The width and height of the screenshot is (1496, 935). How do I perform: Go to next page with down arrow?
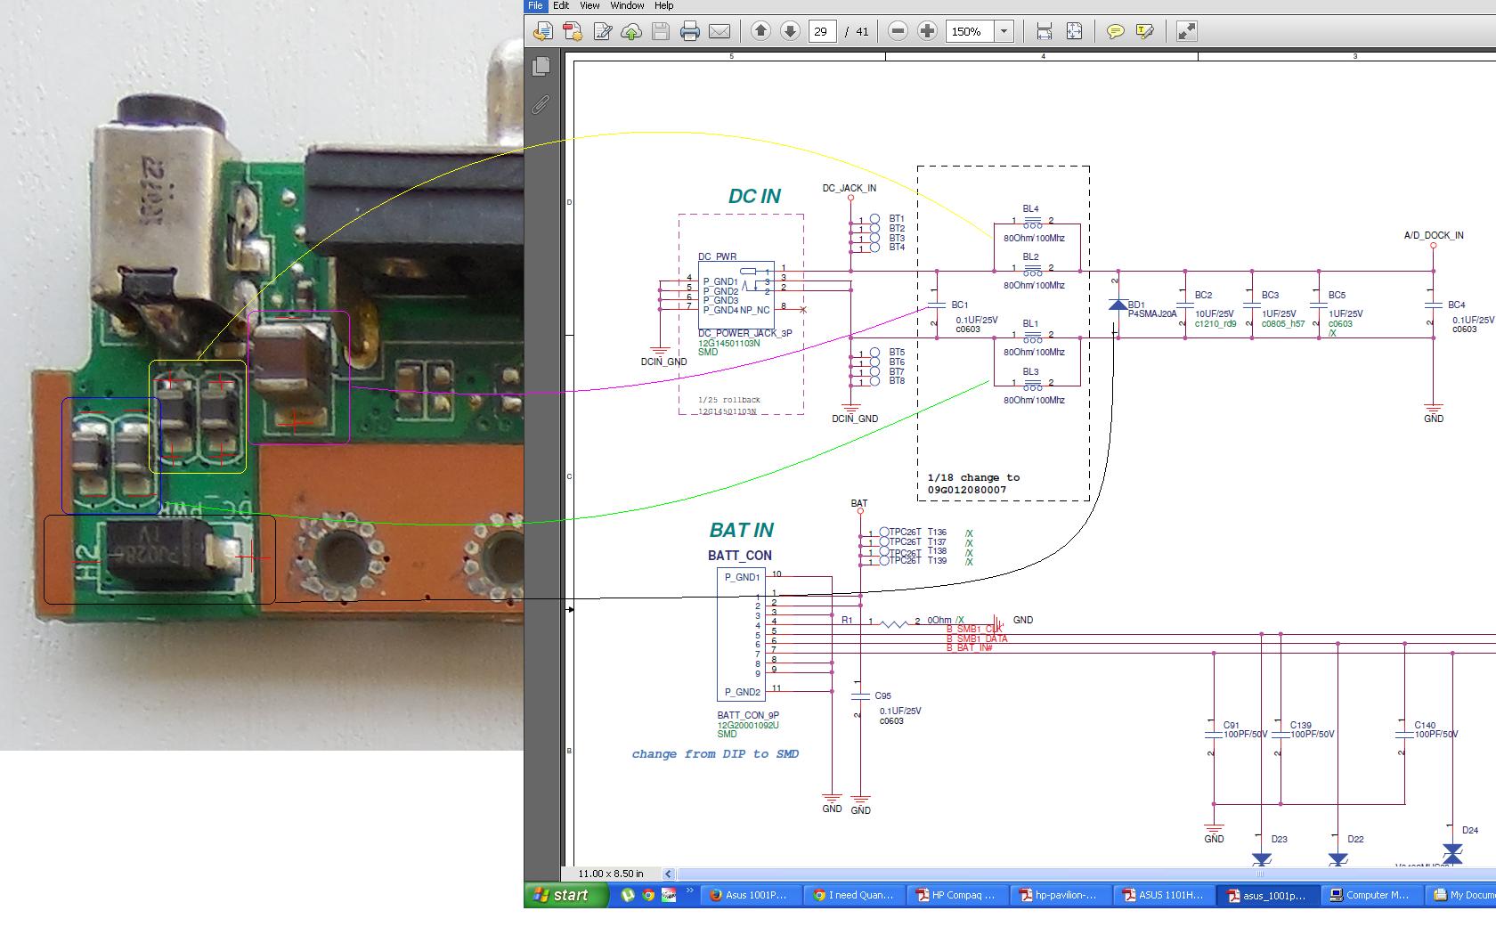pyautogui.click(x=790, y=31)
